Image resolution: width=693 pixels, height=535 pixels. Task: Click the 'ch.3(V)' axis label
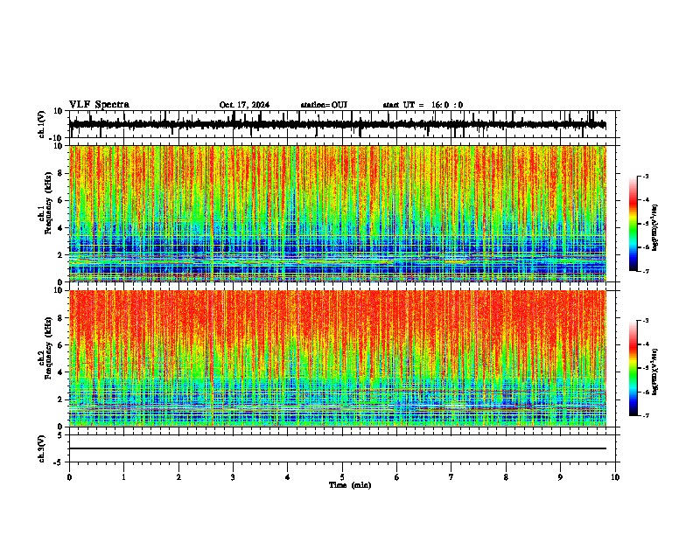click(42, 448)
